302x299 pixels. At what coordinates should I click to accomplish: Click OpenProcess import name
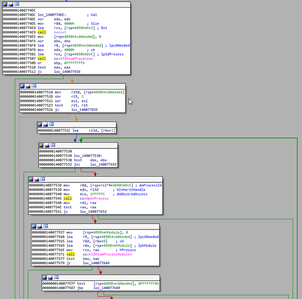[x=97, y=199]
